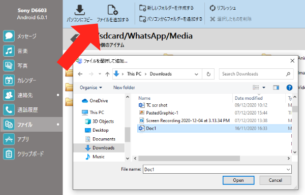
Task: Open the view options dropdown arrow
Action: (264, 88)
